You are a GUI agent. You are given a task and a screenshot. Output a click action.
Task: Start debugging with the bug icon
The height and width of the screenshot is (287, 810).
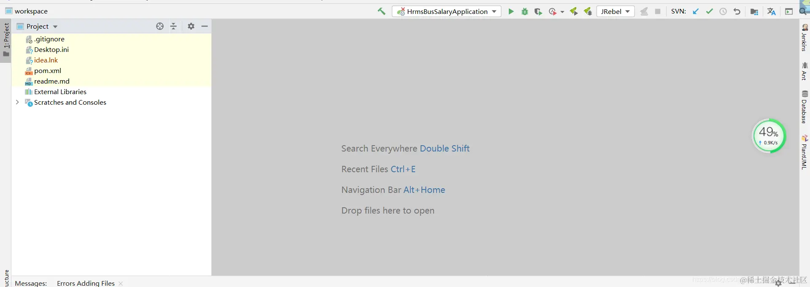point(525,11)
